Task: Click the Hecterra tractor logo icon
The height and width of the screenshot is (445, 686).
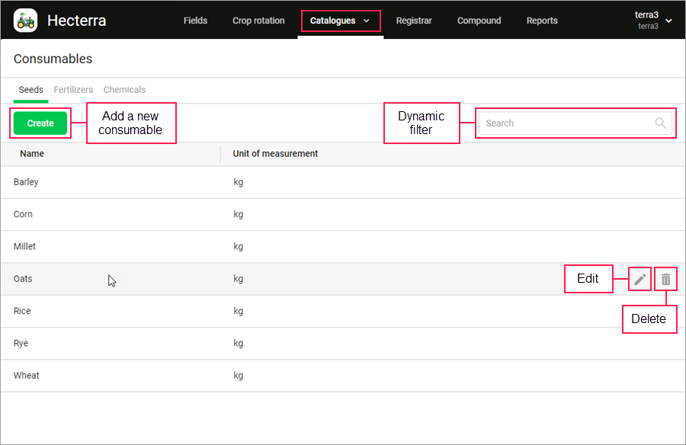Action: tap(25, 21)
